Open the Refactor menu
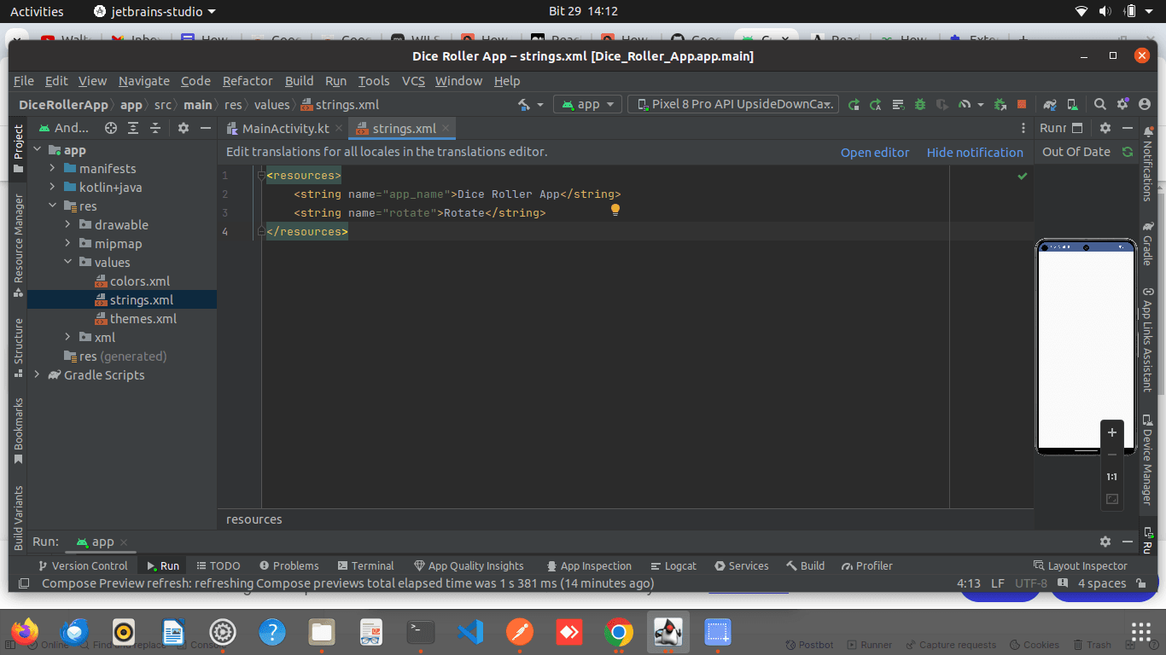This screenshot has width=1166, height=655. (x=248, y=81)
